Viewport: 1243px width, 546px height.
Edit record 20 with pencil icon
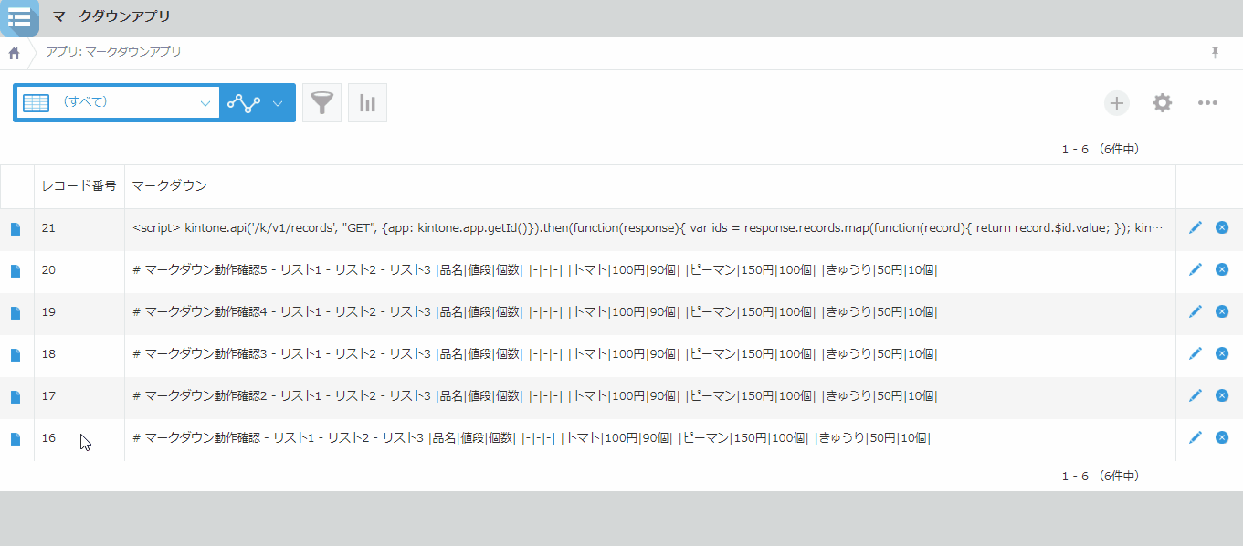click(x=1195, y=269)
